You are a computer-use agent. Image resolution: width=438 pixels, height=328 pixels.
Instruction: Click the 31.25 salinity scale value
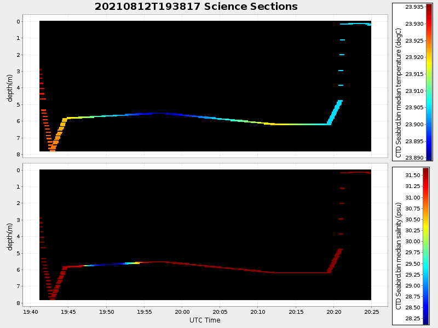(x=413, y=186)
